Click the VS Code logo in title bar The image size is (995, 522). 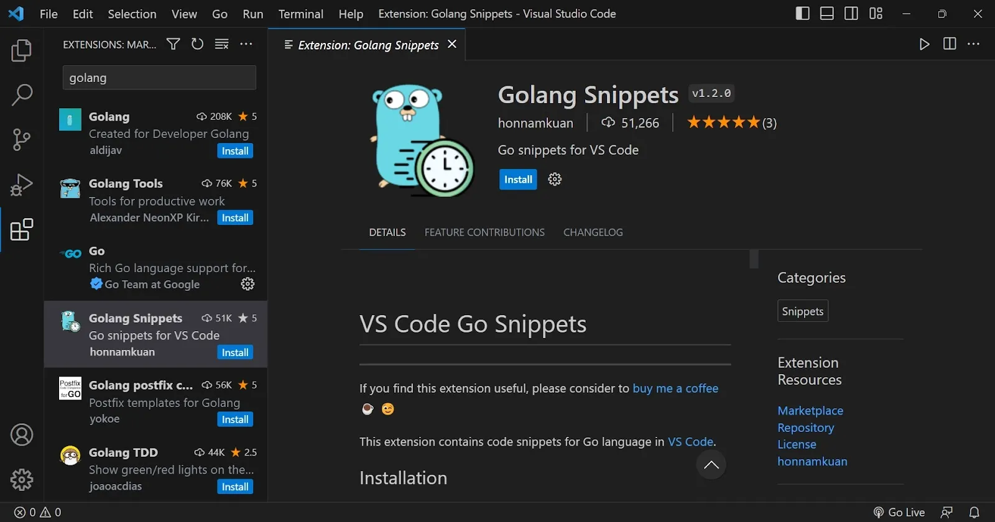point(16,14)
